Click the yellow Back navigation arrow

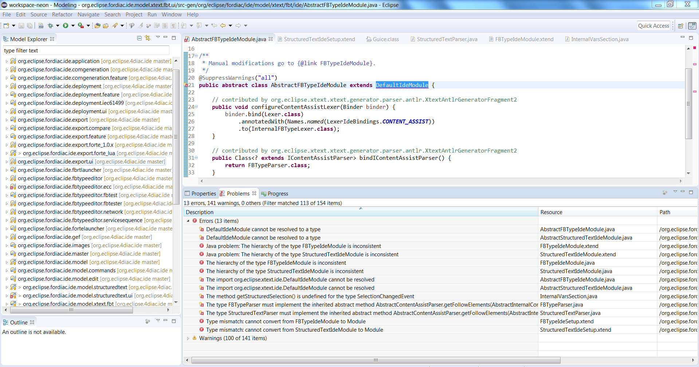pos(223,25)
